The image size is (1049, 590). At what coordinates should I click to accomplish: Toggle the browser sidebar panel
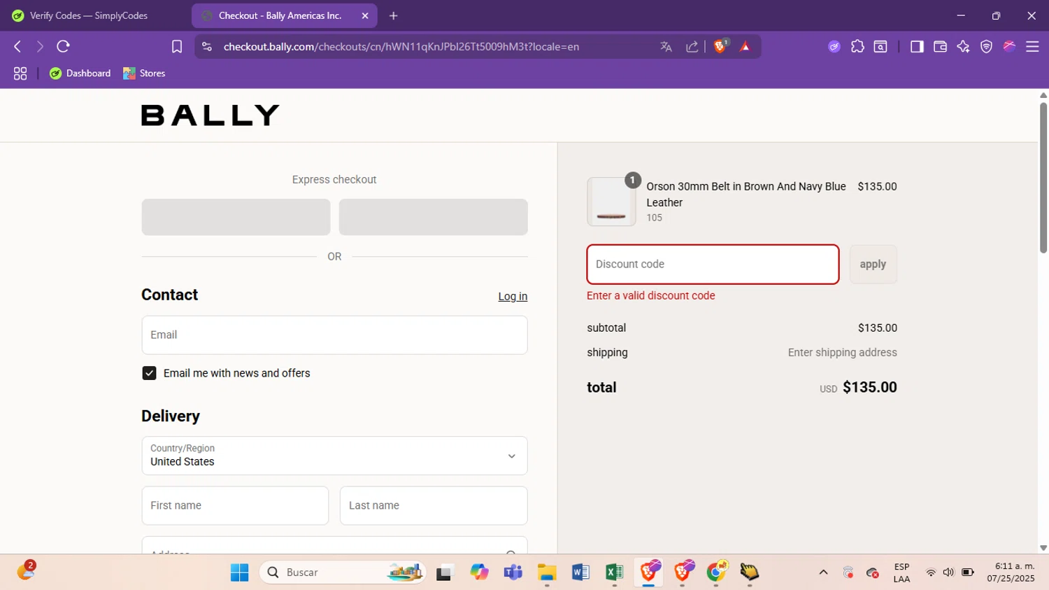pyautogui.click(x=917, y=46)
